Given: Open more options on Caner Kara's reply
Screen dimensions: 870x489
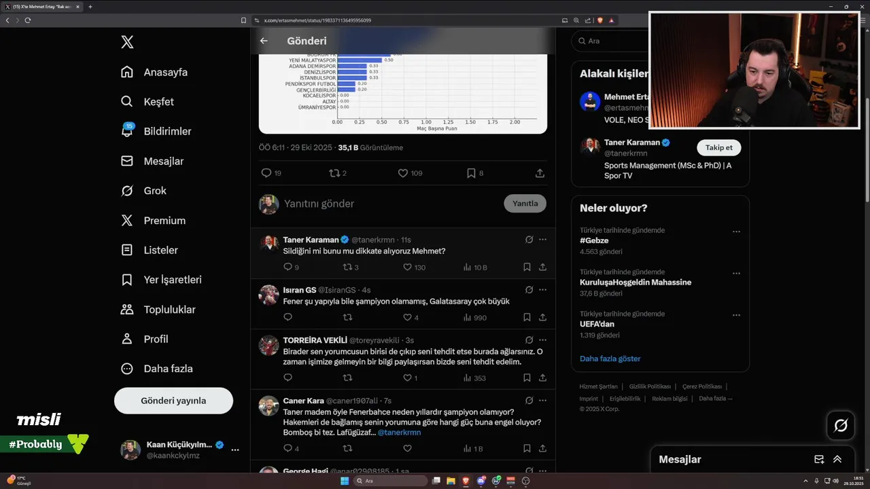Looking at the screenshot, I should pos(542,401).
